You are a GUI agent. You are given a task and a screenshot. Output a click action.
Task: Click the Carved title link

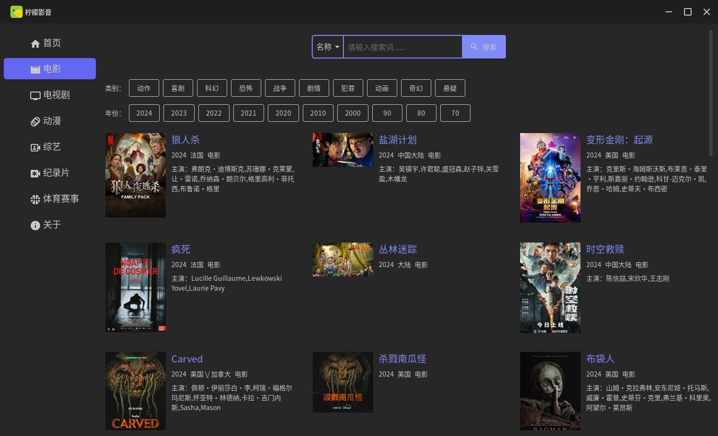(187, 359)
